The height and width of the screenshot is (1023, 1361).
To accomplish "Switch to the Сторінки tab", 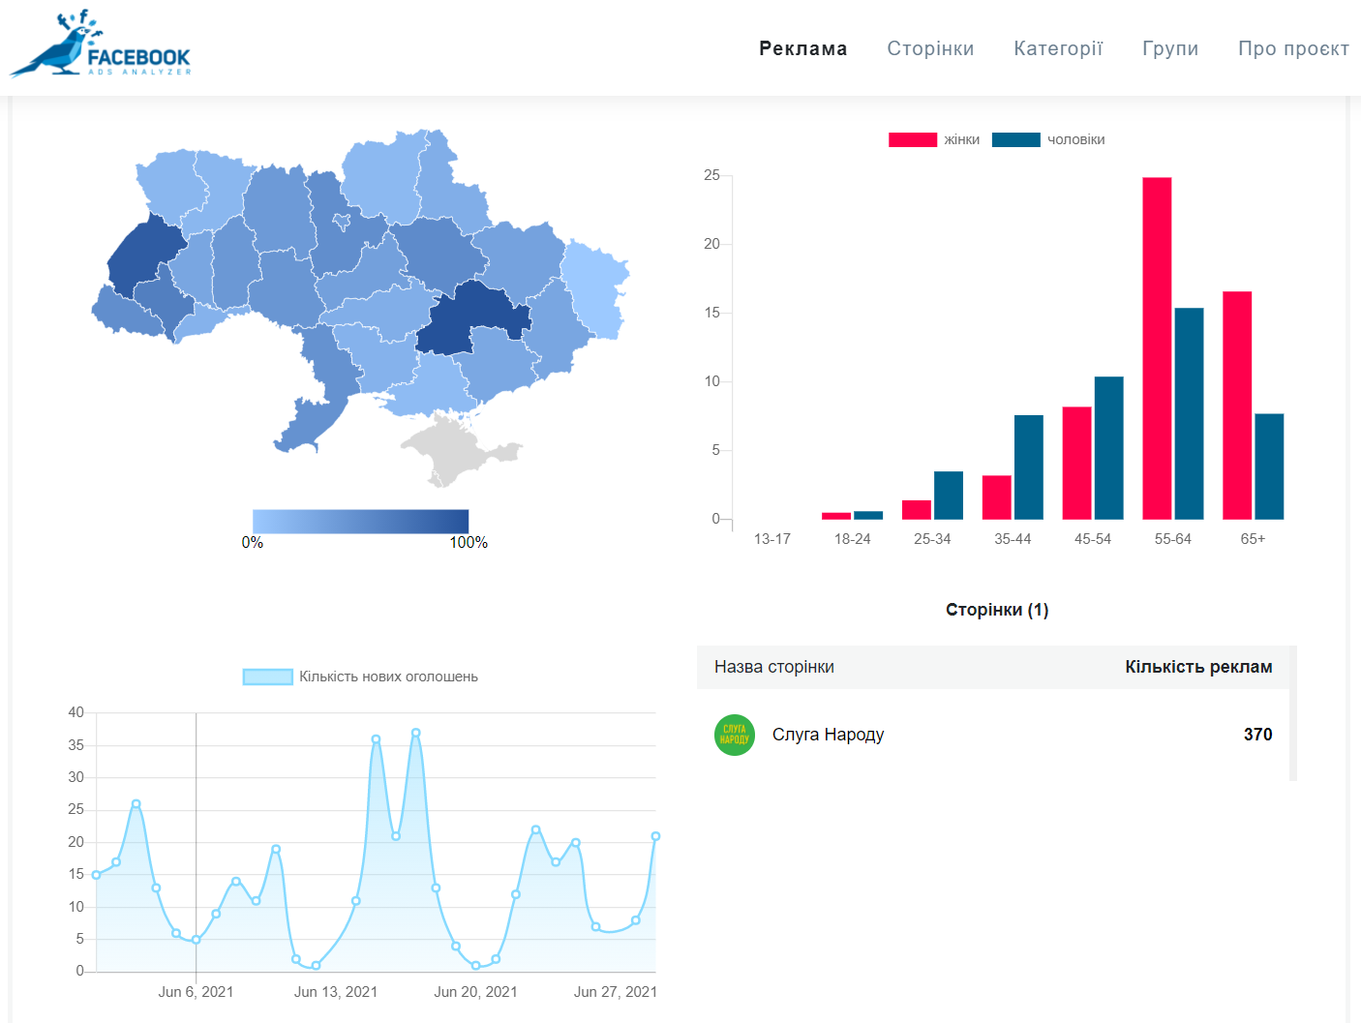I will tap(930, 48).
